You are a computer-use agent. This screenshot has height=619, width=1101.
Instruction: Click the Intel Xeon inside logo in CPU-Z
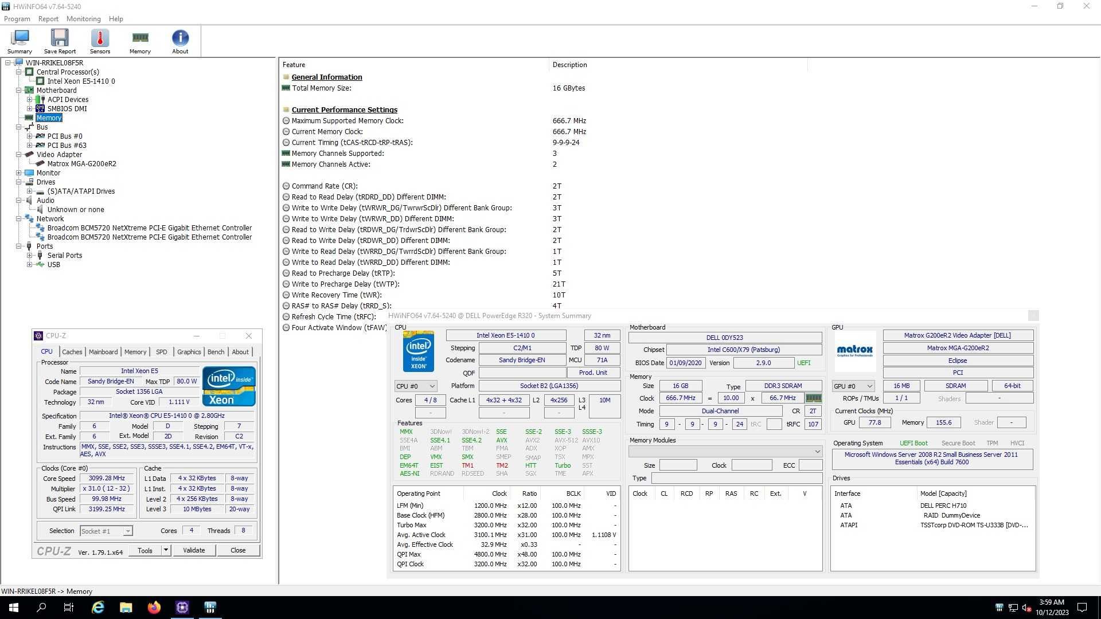click(229, 386)
